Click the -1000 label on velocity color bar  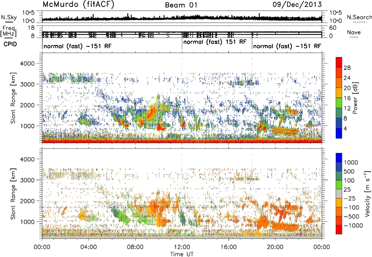tap(353, 225)
